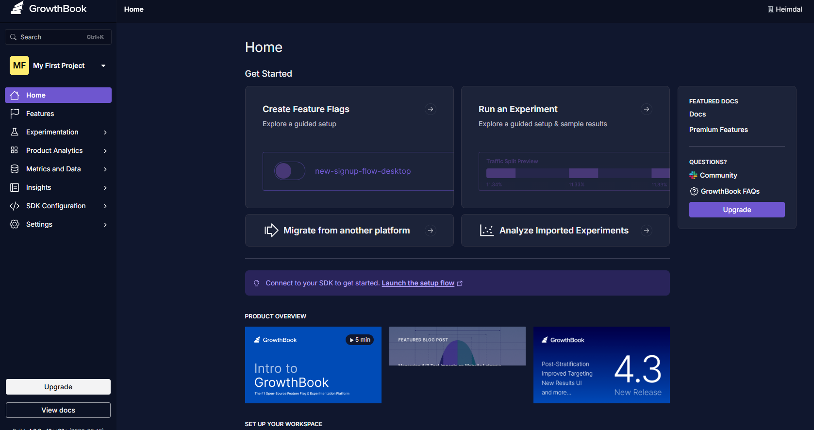The width and height of the screenshot is (814, 430).
Task: Click the Analyze Imported Experiments chart icon
Action: click(486, 230)
